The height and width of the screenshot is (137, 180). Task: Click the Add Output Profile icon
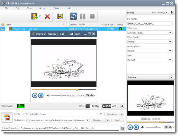click(60, 16)
